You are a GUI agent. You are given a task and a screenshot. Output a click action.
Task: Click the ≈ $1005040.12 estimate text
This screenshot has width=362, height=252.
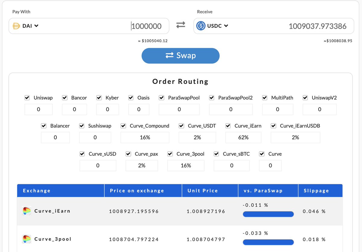pyautogui.click(x=153, y=41)
